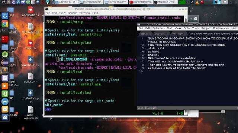Open Search menu in VIM terminal

coord(73,13)
